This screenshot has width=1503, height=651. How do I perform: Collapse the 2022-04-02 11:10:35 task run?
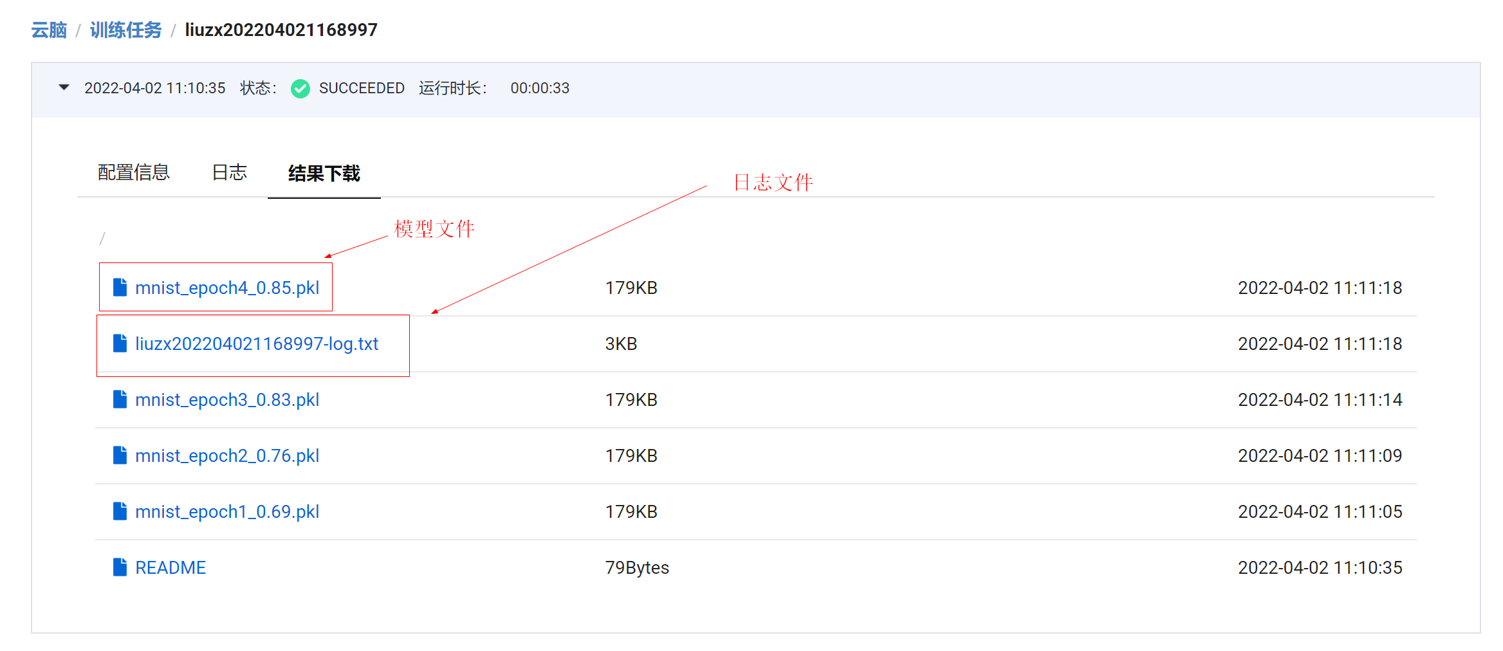(x=64, y=87)
